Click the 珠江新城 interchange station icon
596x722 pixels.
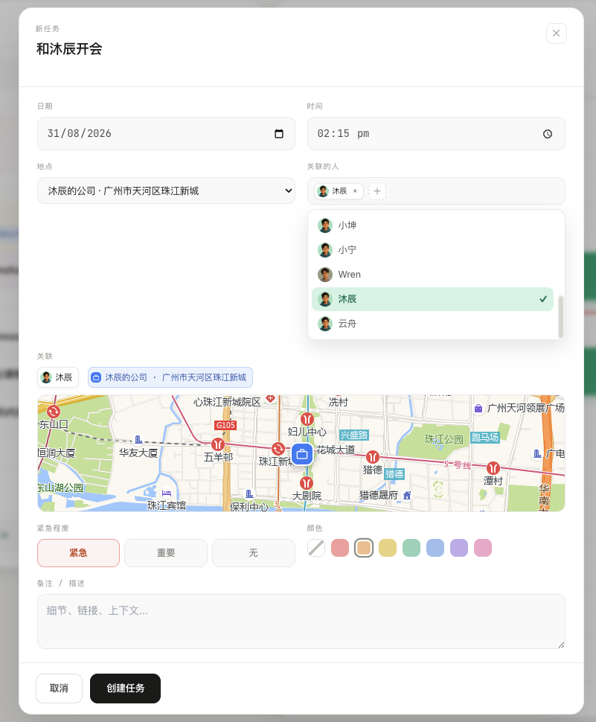[x=278, y=449]
